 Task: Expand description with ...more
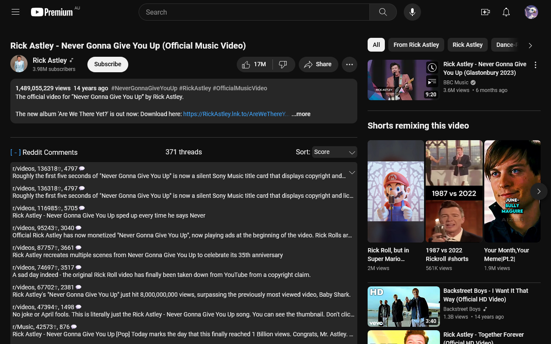[x=301, y=114]
